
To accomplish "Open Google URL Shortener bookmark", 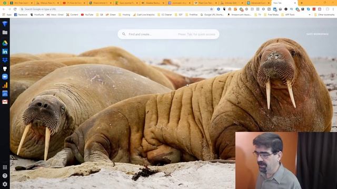I will pos(212,15).
